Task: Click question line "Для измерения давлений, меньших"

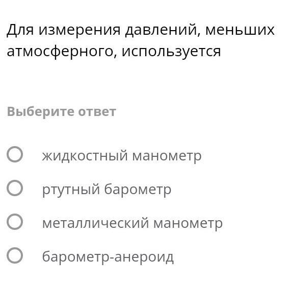Action: point(141,30)
